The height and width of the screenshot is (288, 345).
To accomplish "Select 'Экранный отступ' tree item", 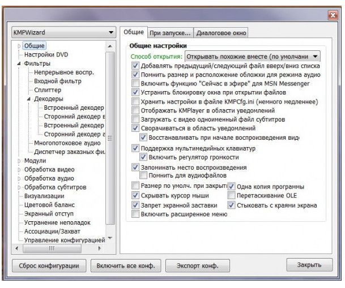I will tap(49, 214).
